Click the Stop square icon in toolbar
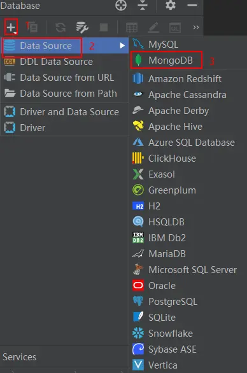Viewport: 247px width, 373px height. [104, 27]
